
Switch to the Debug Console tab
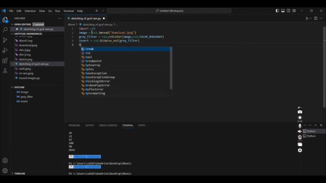(x=108, y=125)
